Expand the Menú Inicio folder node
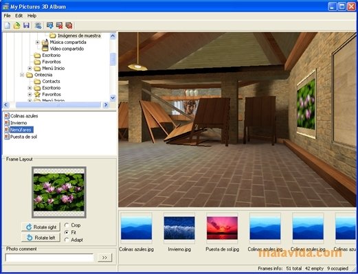 30,69
